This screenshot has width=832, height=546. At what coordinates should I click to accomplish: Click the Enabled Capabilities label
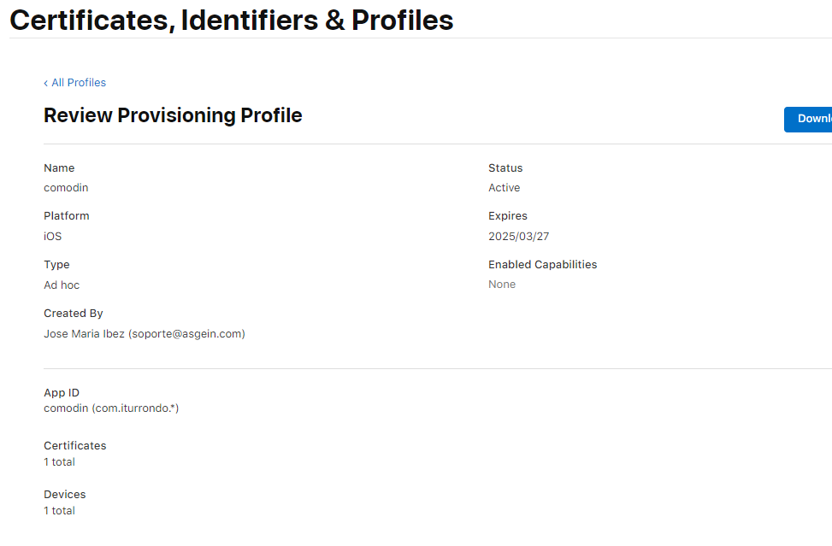543,265
